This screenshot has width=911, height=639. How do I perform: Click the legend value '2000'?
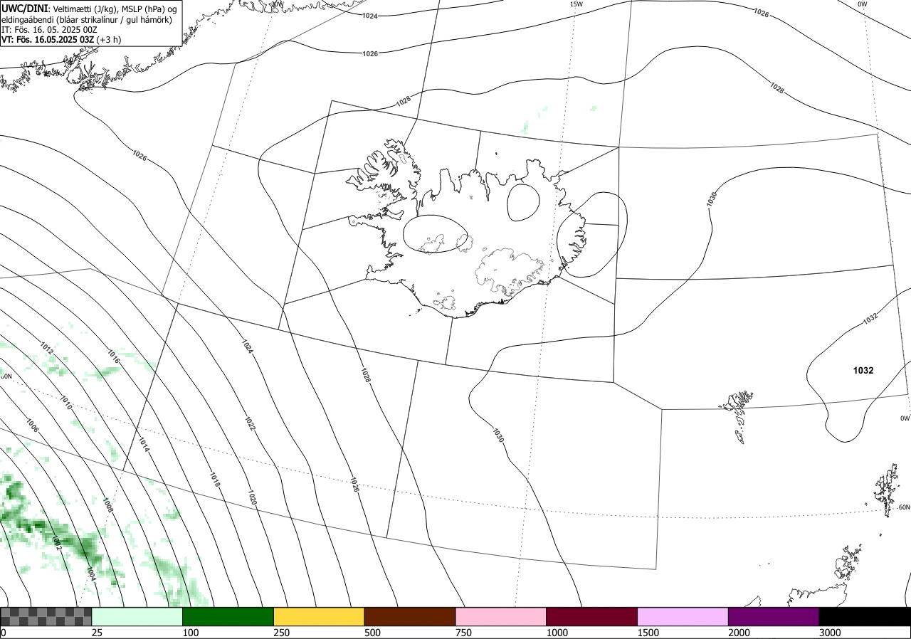point(739,633)
